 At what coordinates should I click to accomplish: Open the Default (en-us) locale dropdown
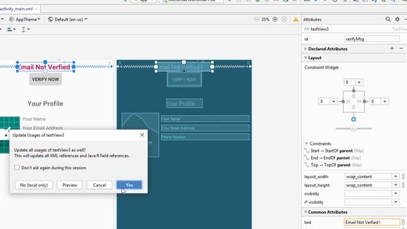click(68, 19)
